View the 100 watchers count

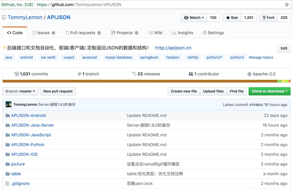click(x=213, y=18)
